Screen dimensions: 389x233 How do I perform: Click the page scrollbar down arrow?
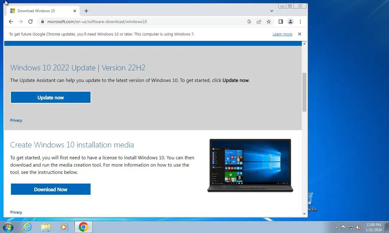(x=304, y=214)
